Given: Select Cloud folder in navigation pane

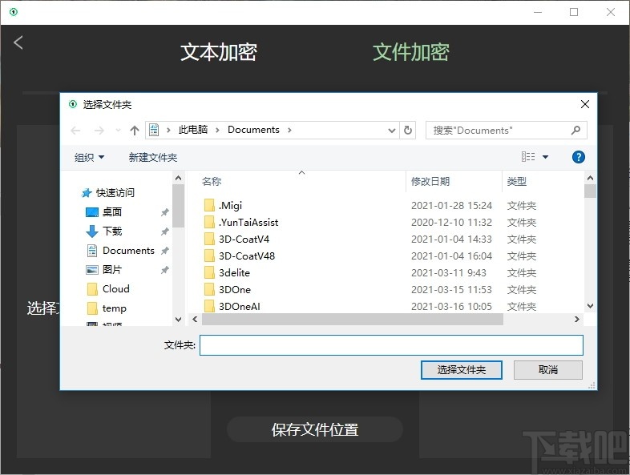Looking at the screenshot, I should coord(108,288).
